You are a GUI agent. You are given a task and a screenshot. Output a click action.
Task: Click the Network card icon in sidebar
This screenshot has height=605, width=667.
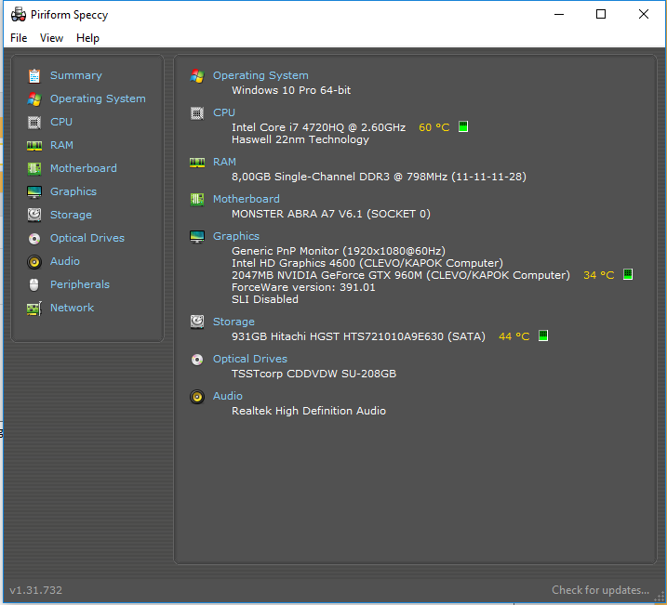click(34, 309)
